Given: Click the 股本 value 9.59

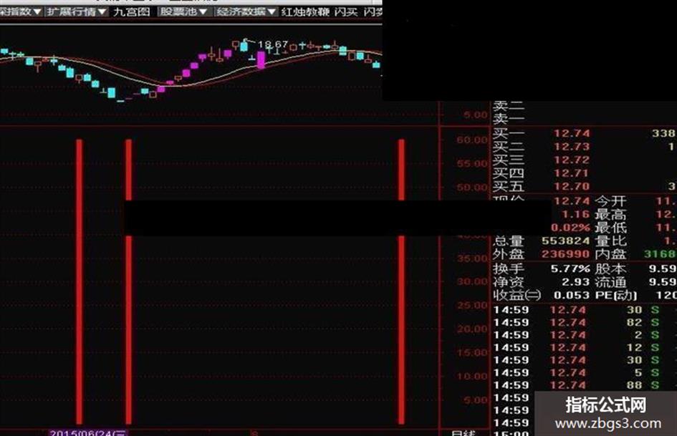Looking at the screenshot, I should point(663,269).
